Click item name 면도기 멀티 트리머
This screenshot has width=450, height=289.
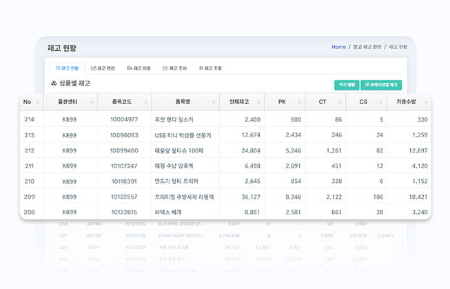pyautogui.click(x=176, y=181)
